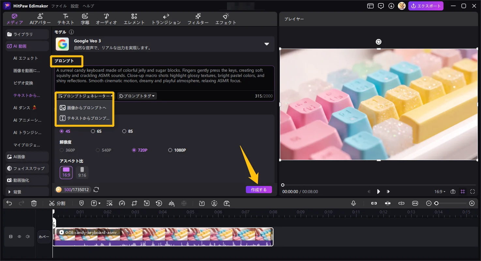Open the プロンプトタグ dropdown

pos(137,96)
